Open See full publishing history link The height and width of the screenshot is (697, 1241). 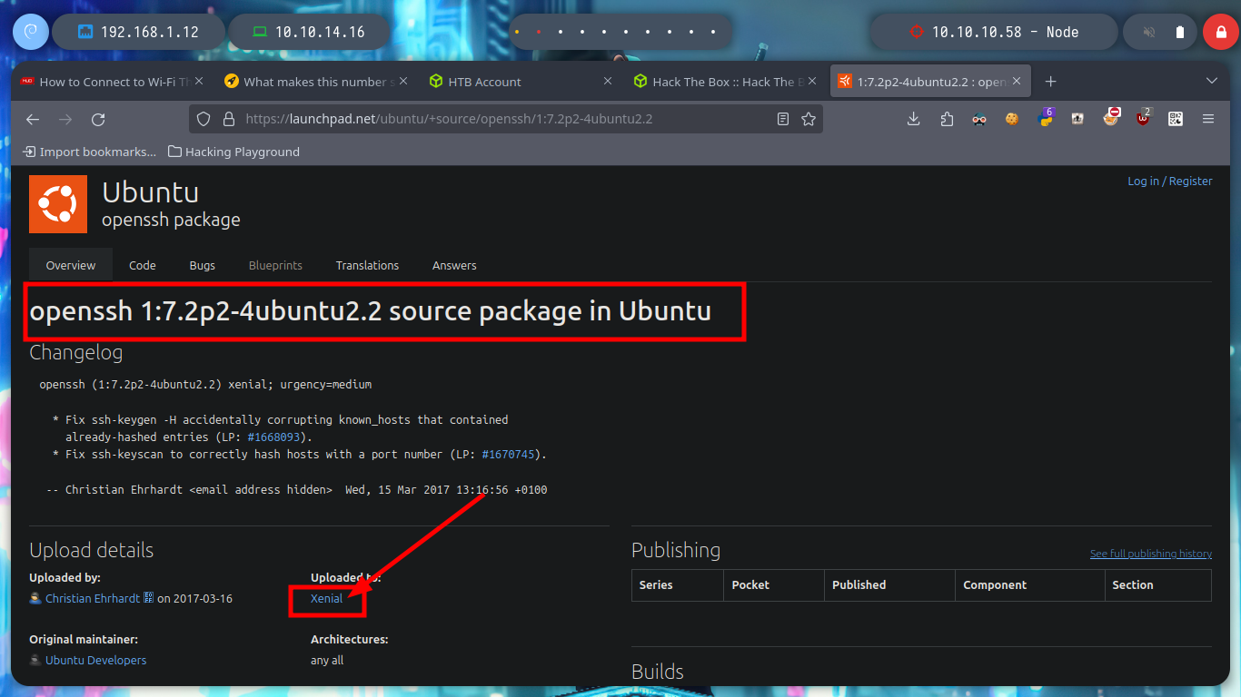(x=1151, y=554)
